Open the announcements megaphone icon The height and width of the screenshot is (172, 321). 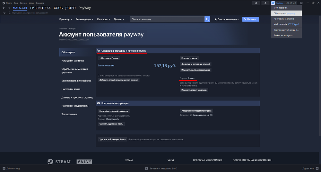pyautogui.click(x=256, y=3)
